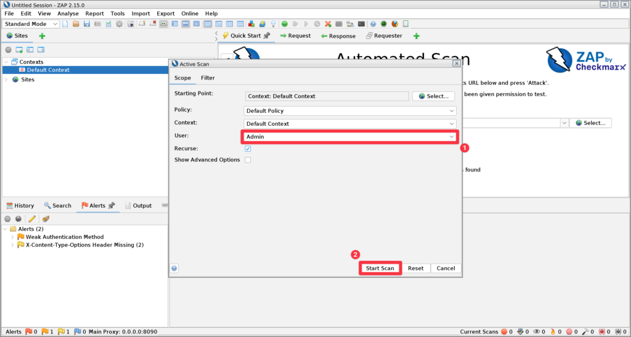Expand the Sites tree node
The image size is (631, 337).
click(x=6, y=79)
